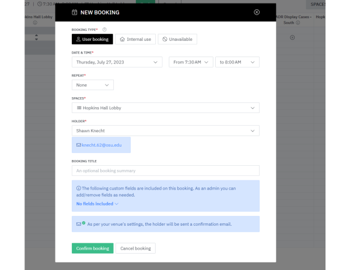Screen dimensions: 350x270
Task: Click info icon under Hopkins Hall Lobby column header
Action: tap(35, 23)
